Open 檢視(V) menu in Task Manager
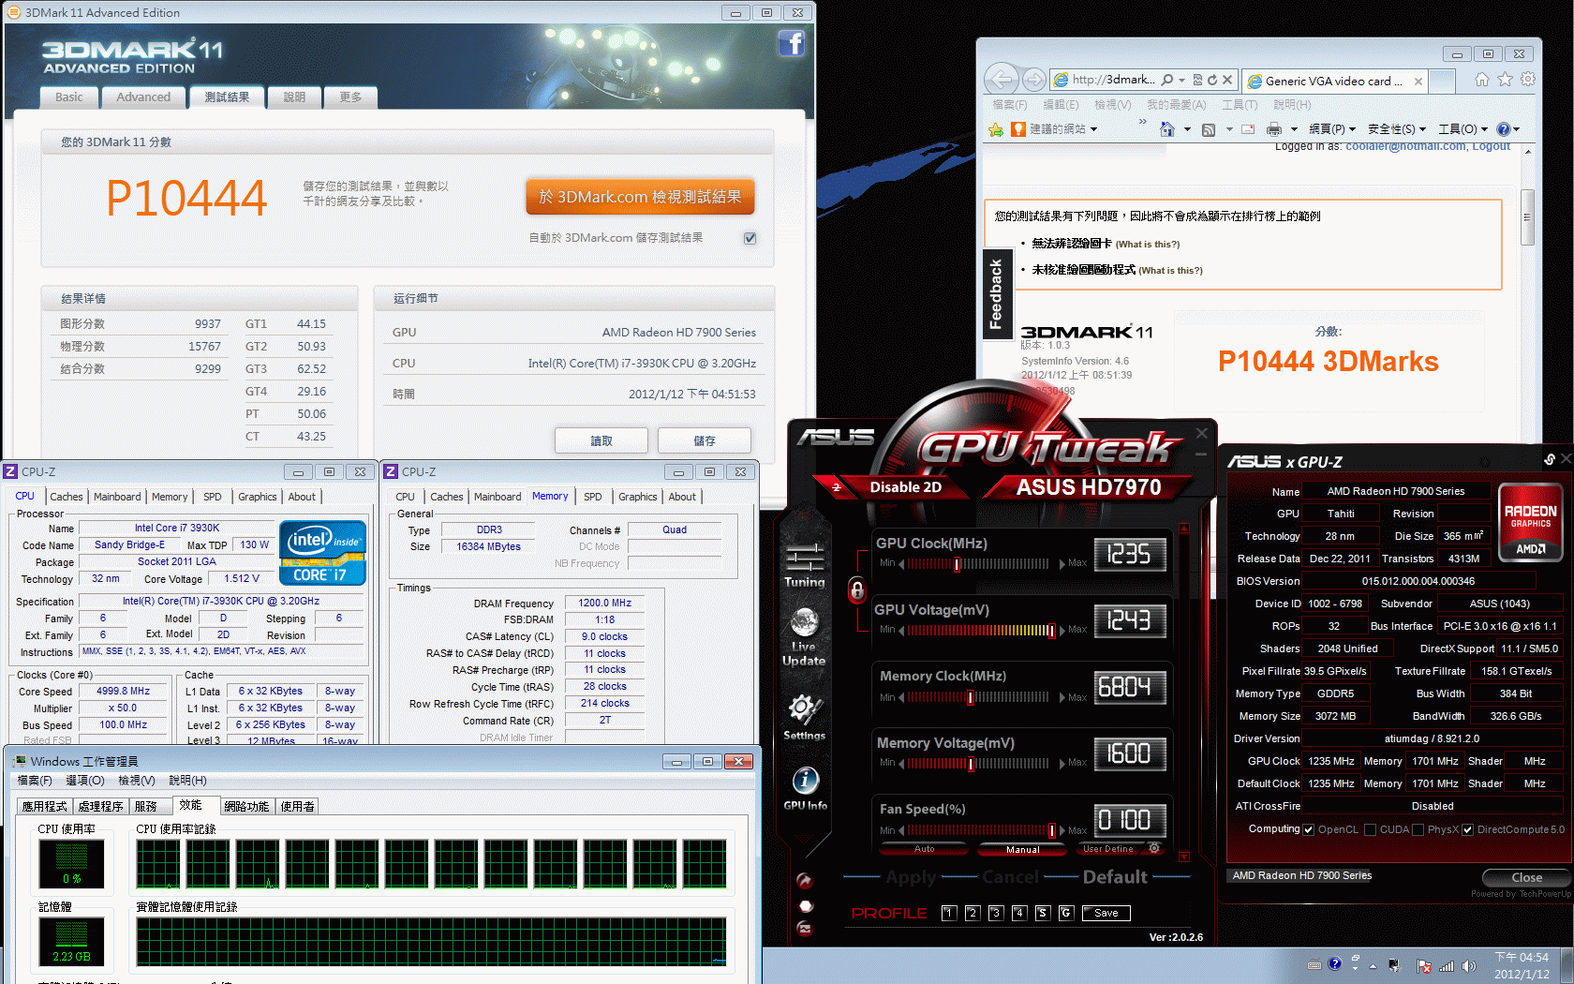1574x984 pixels. pos(137,780)
